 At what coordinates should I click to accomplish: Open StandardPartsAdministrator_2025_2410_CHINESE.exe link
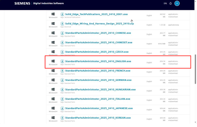98,33
